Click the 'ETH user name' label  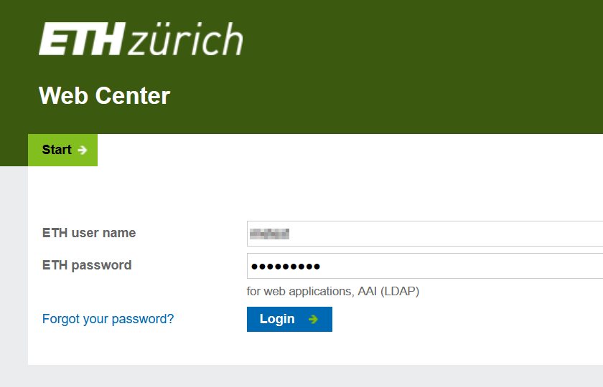click(89, 233)
